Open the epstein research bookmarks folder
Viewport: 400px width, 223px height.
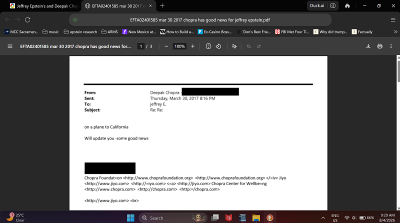tap(80, 32)
